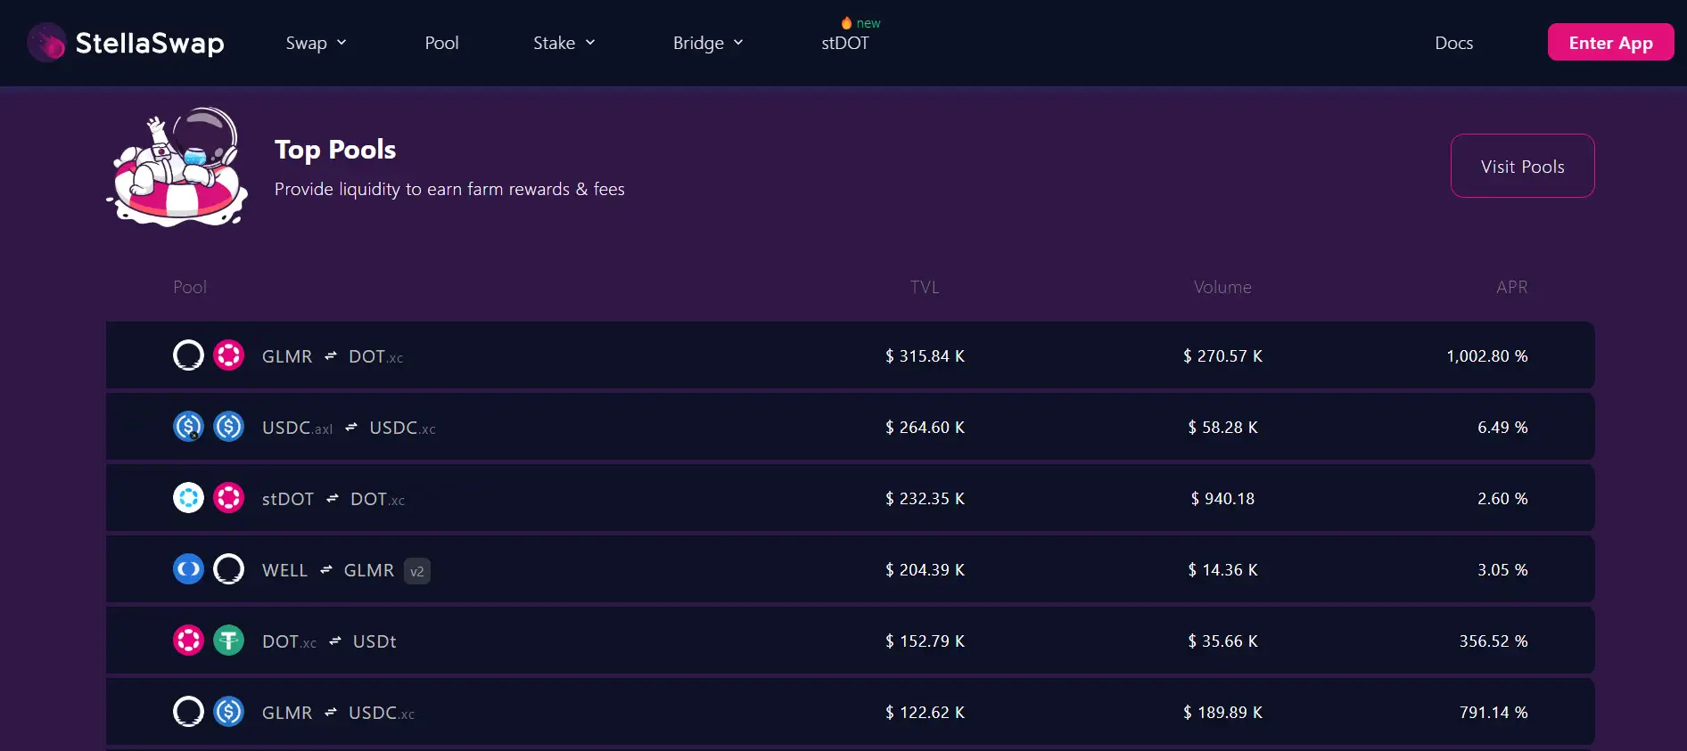Click the swap arrows icon in WELL/GLMR row

326,570
